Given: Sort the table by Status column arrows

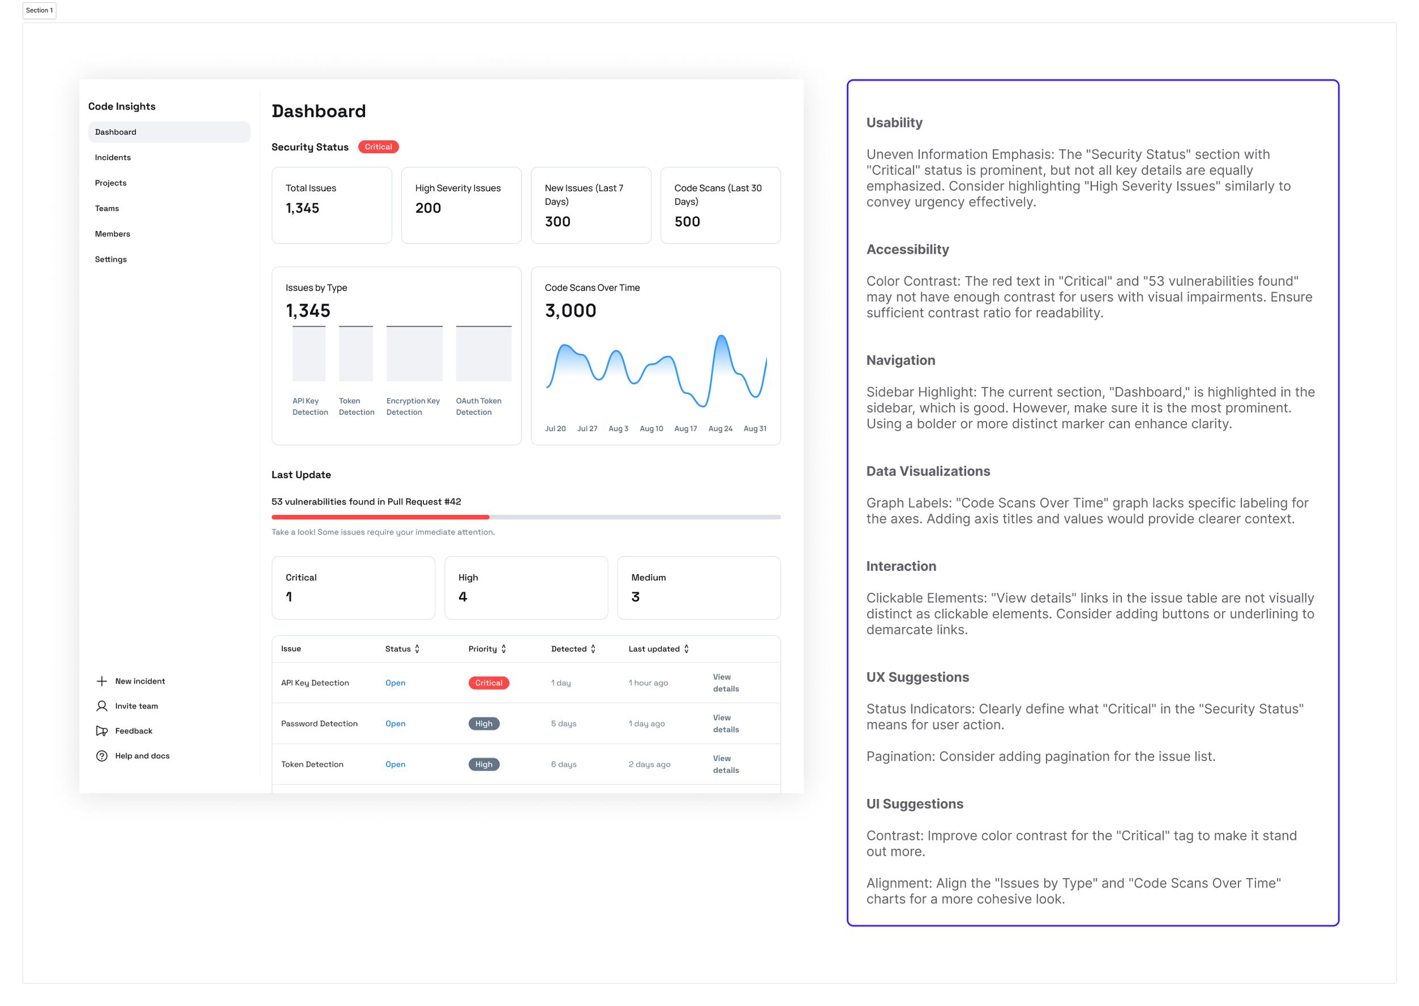Looking at the screenshot, I should (417, 649).
